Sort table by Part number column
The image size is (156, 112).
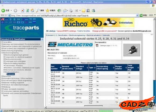point(61,68)
